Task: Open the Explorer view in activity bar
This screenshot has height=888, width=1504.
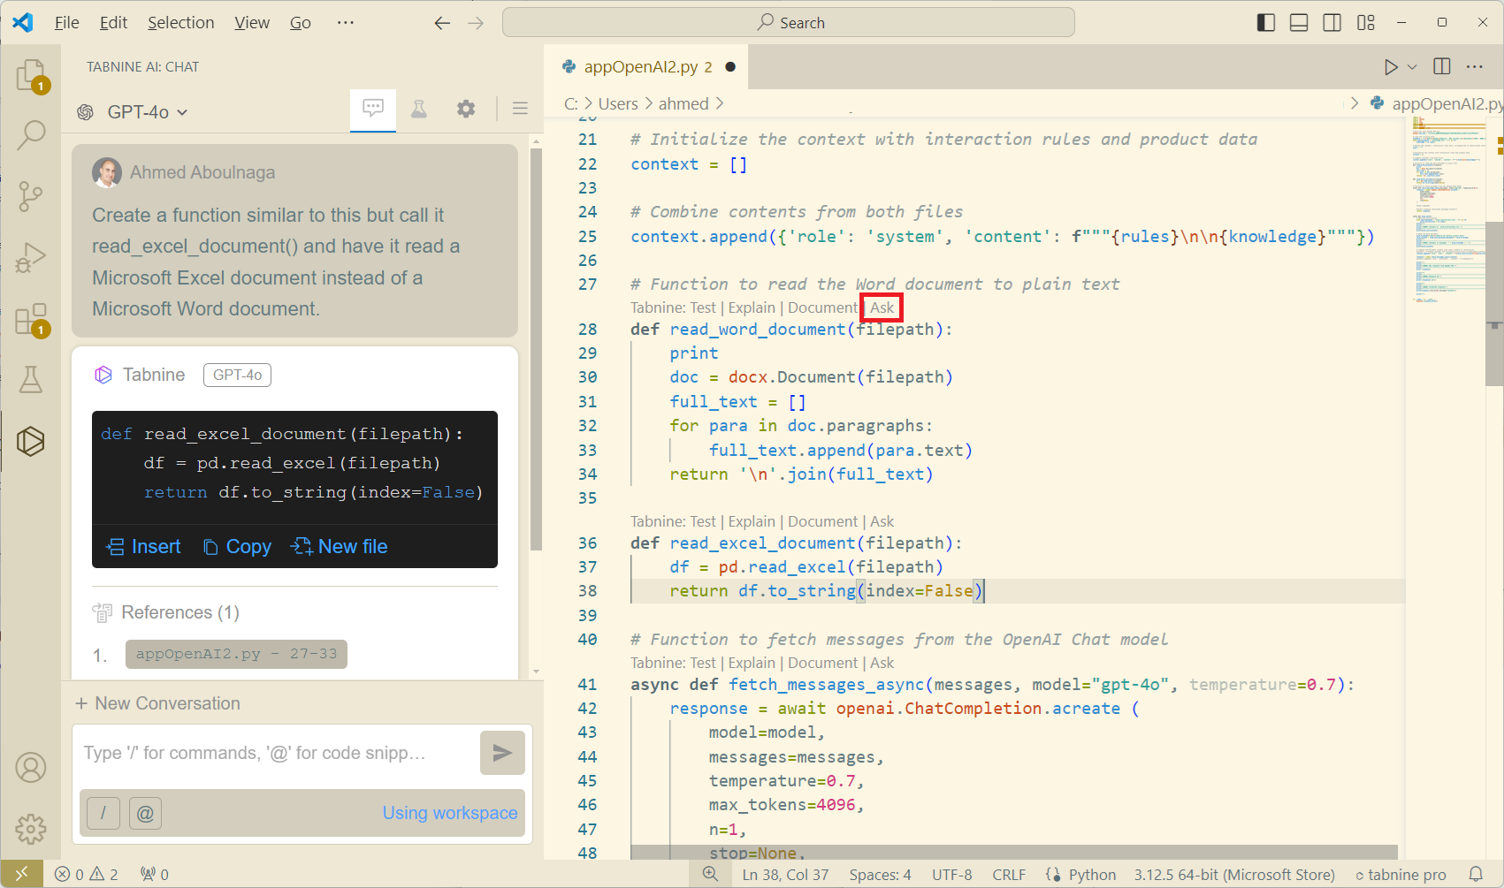Action: pyautogui.click(x=31, y=75)
